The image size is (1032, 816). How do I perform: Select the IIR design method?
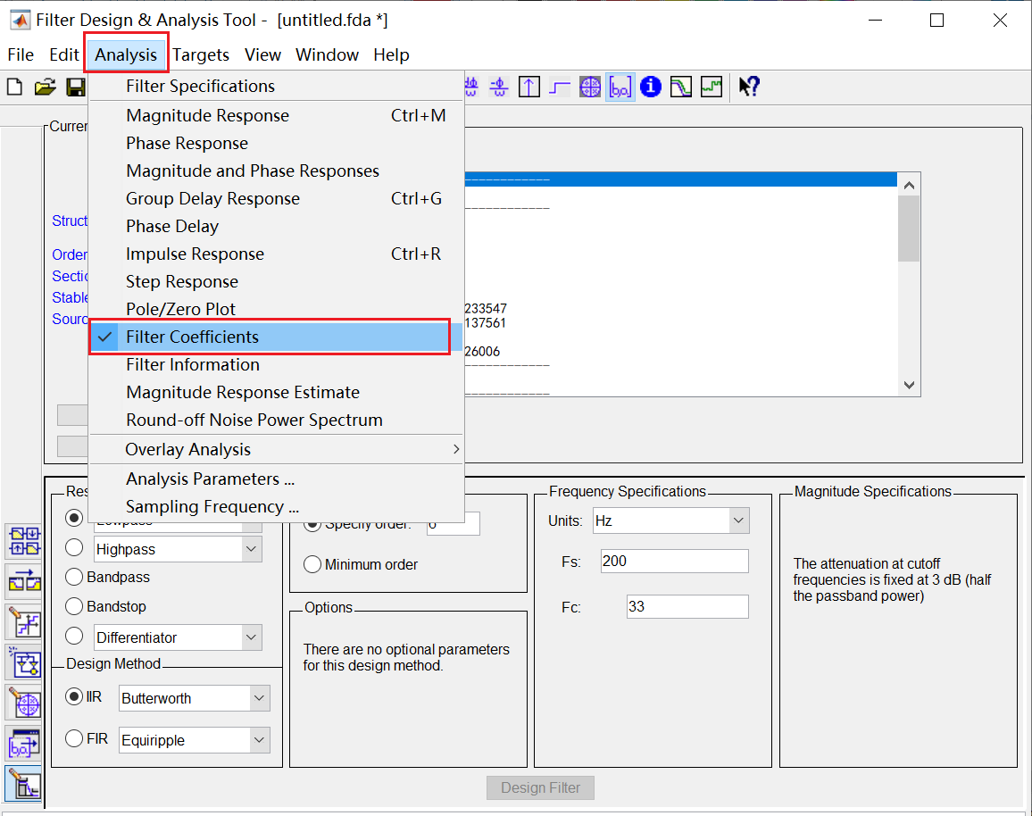74,696
